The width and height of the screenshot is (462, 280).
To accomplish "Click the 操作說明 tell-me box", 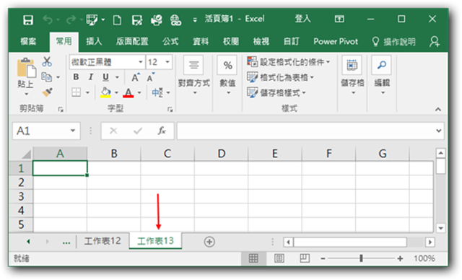I will pyautogui.click(x=394, y=42).
